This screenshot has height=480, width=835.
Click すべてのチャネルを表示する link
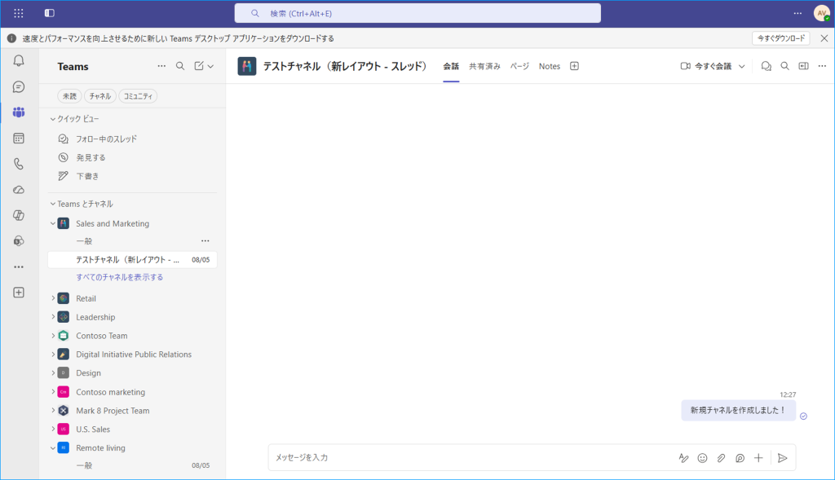pyautogui.click(x=119, y=277)
